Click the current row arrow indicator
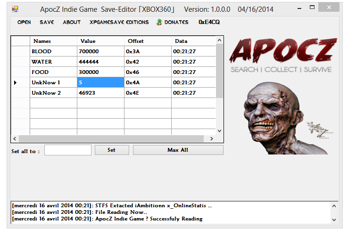The height and width of the screenshot is (236, 348). (16, 82)
